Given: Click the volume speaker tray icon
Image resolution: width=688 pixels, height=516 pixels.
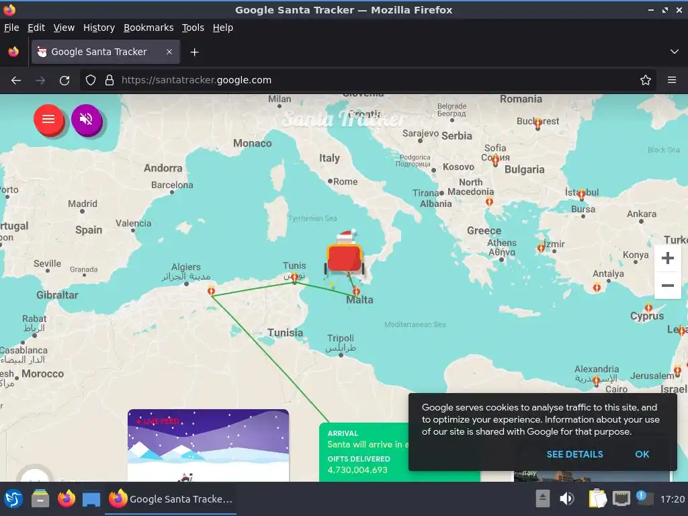Looking at the screenshot, I should click(567, 499).
